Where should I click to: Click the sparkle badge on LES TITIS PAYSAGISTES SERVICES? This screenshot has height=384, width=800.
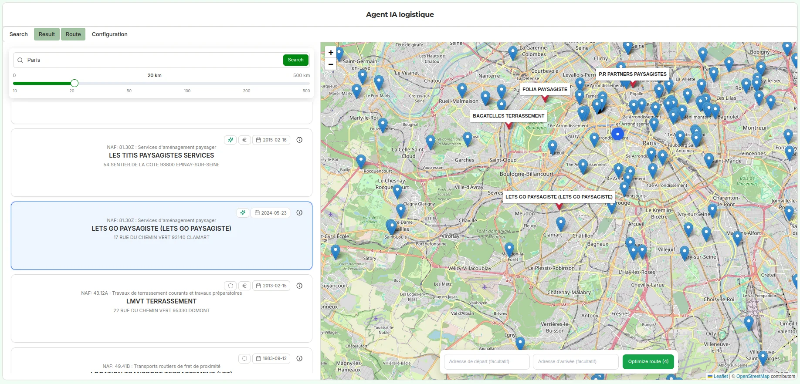click(231, 140)
